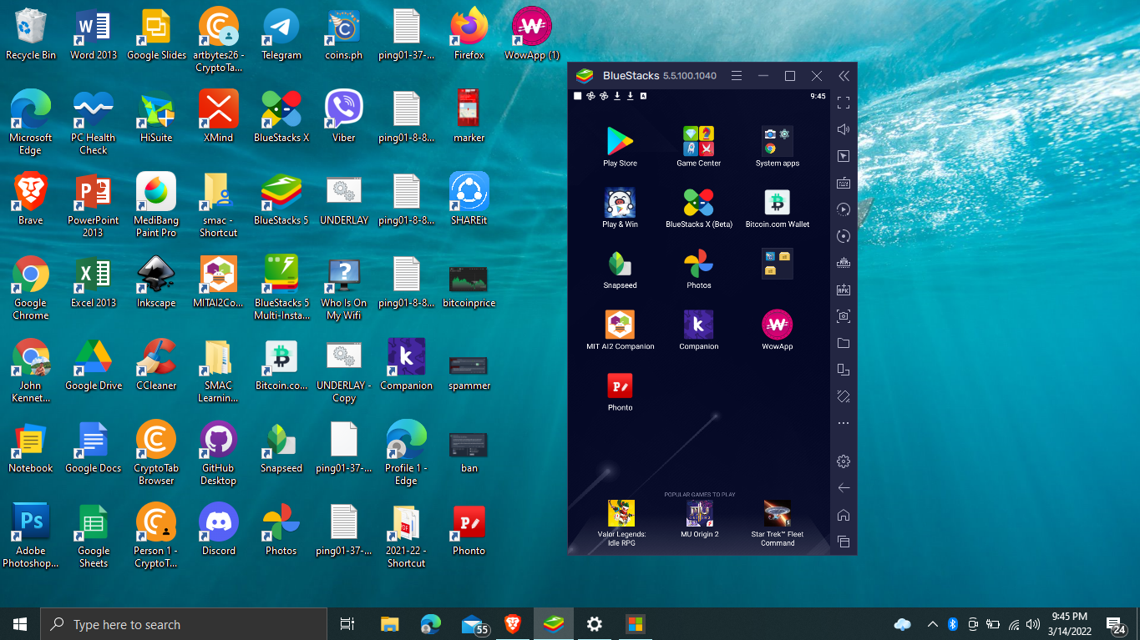
Task: Select the SHAREit desktop shortcut
Action: pyautogui.click(x=469, y=199)
